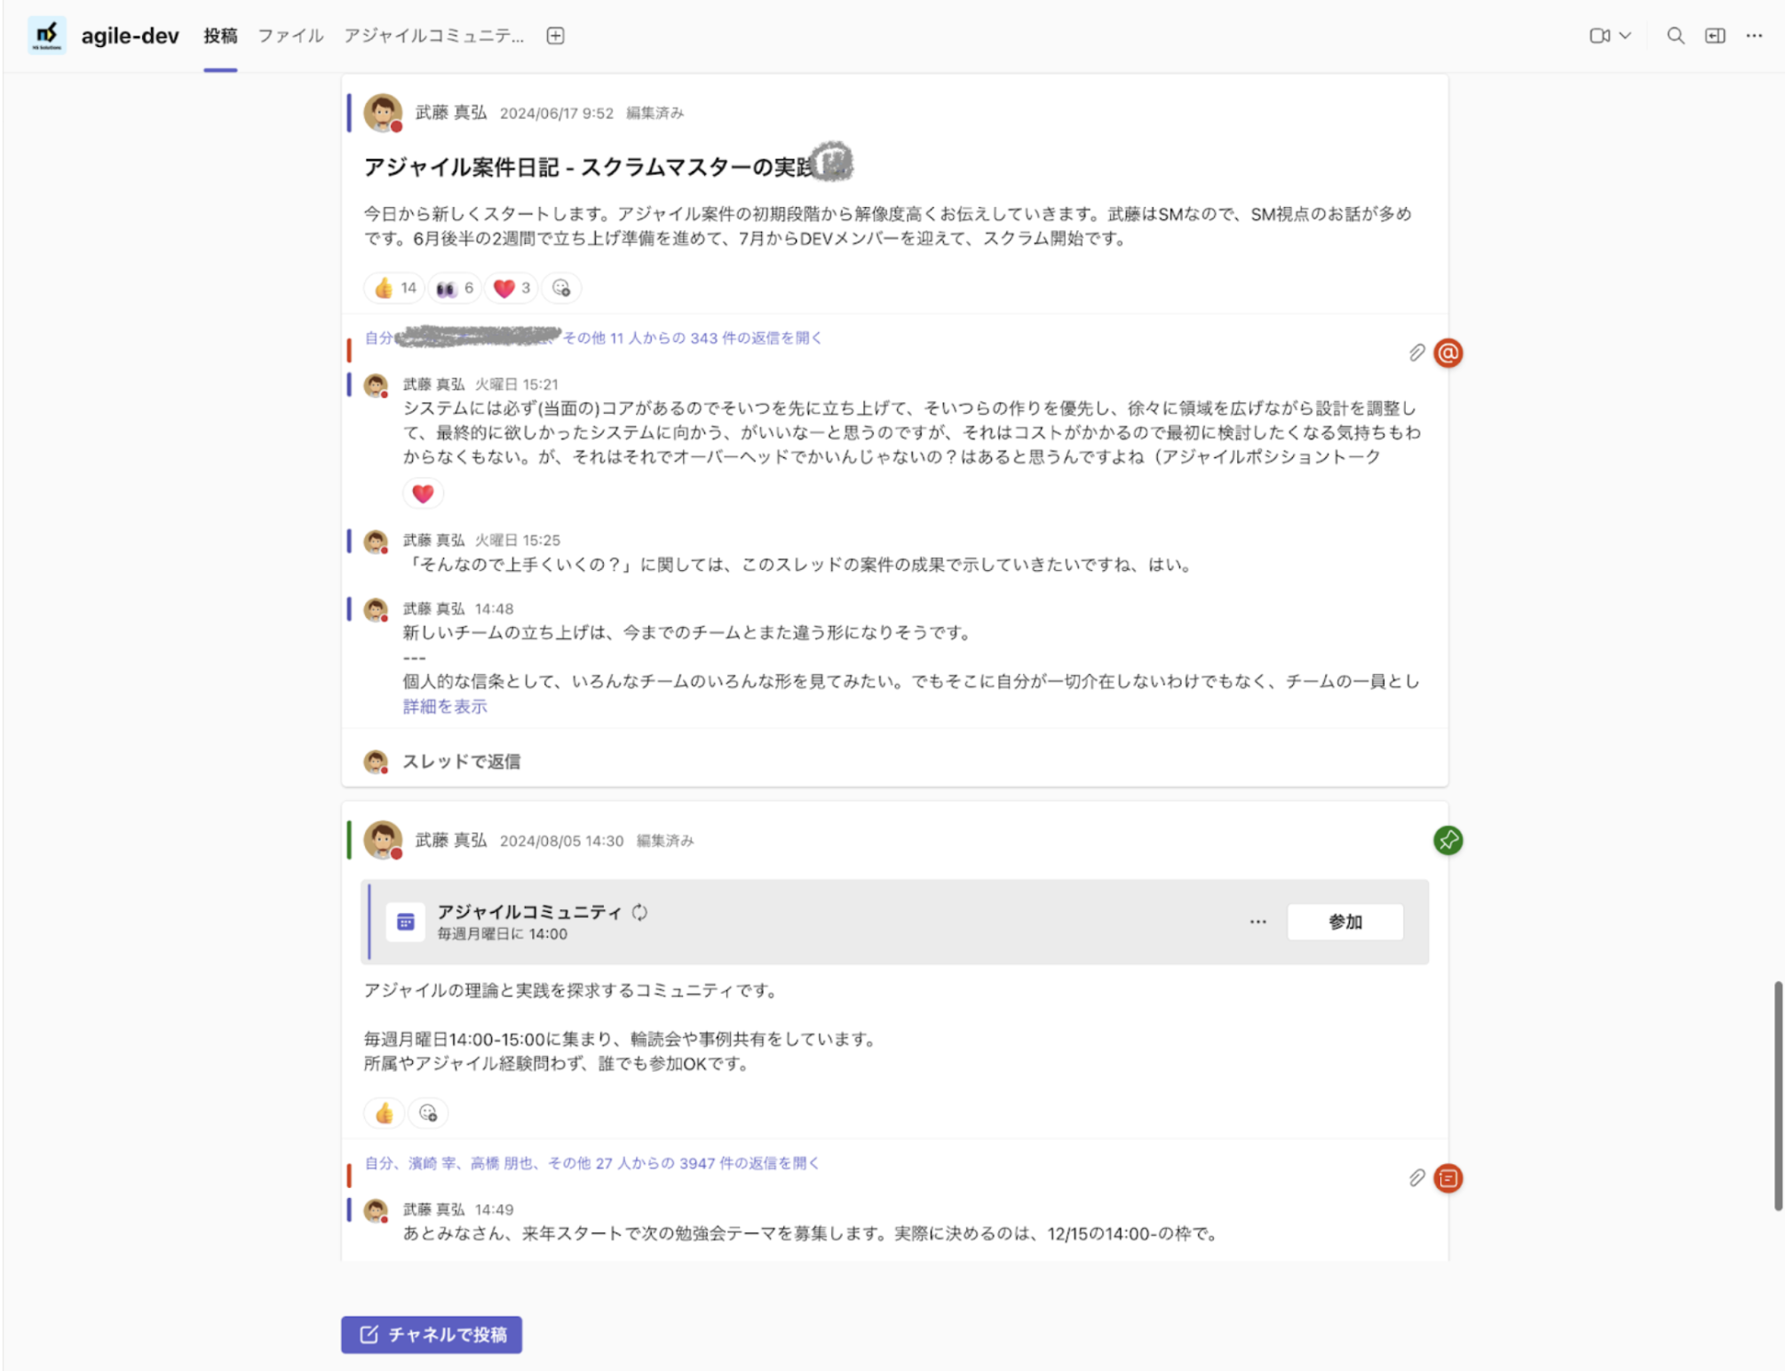
Task: Click the add tab plus icon
Action: click(x=555, y=36)
